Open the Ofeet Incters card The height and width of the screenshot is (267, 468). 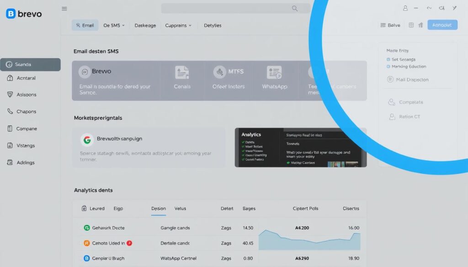(x=229, y=80)
